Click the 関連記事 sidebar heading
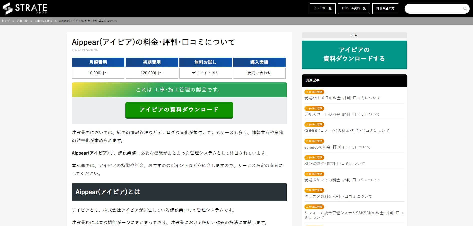 [x=354, y=80]
